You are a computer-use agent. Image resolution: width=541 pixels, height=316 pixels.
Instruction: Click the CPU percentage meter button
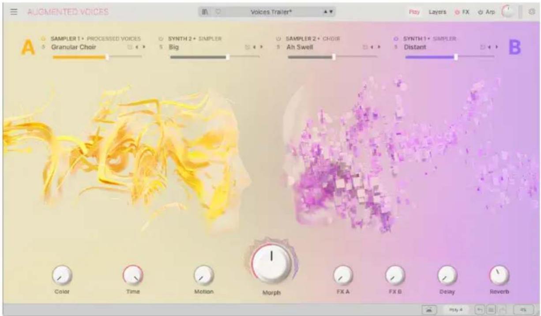(524, 309)
